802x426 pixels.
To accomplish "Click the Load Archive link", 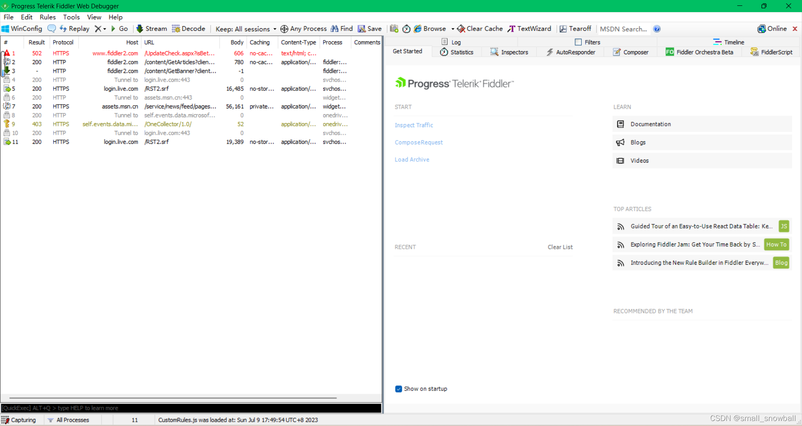I will coord(412,160).
